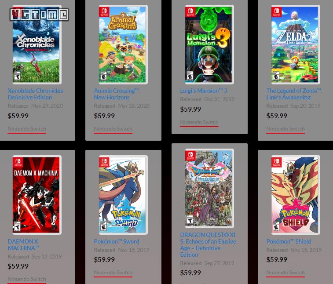This screenshot has width=333, height=284.
Task: Select the Dragon Quest XI box art
Action: pos(209,188)
